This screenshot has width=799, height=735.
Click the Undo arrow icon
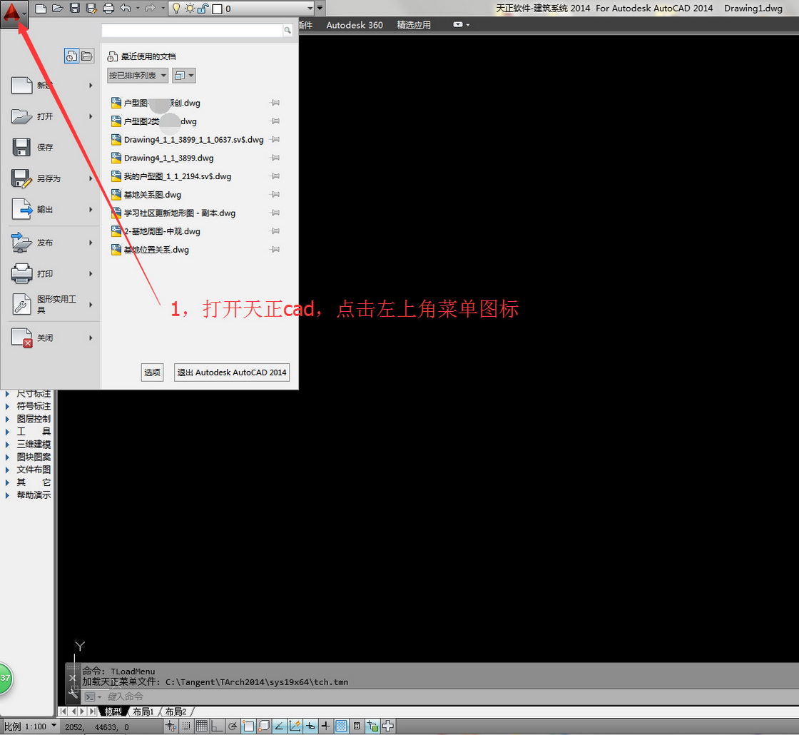pos(126,8)
